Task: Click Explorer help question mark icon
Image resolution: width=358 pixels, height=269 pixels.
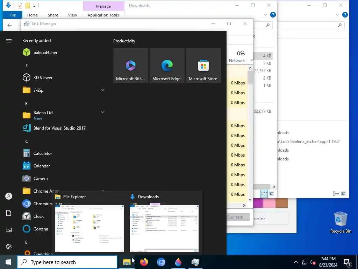Action: coord(273,15)
